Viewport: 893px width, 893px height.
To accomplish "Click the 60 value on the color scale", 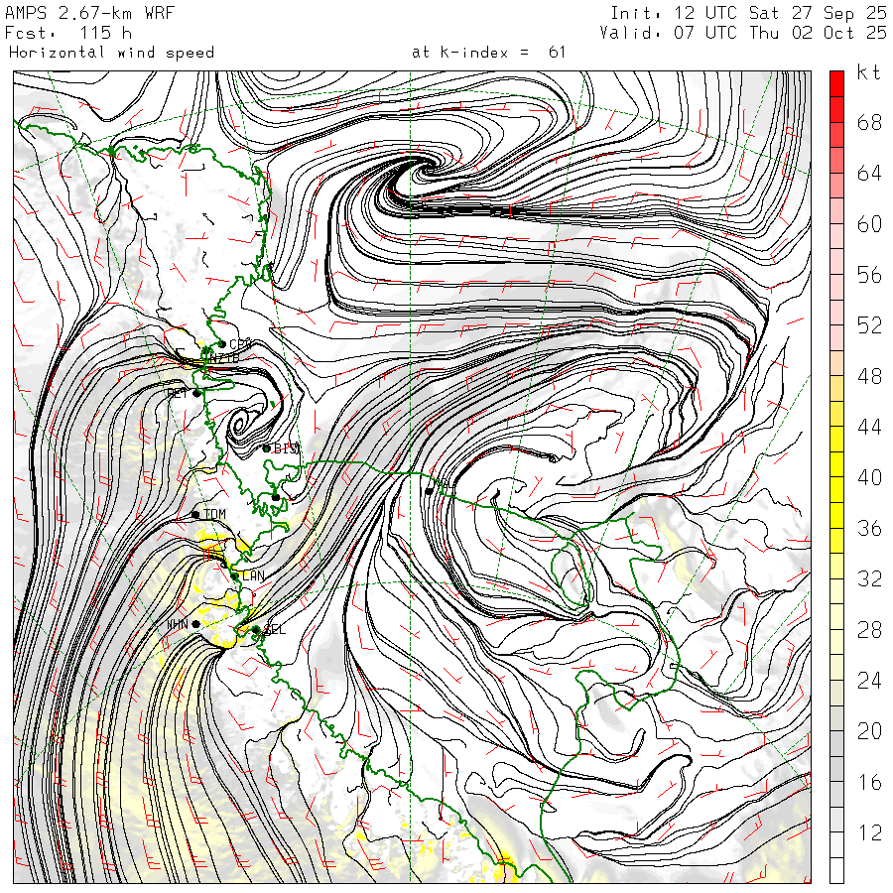I will coord(869,224).
